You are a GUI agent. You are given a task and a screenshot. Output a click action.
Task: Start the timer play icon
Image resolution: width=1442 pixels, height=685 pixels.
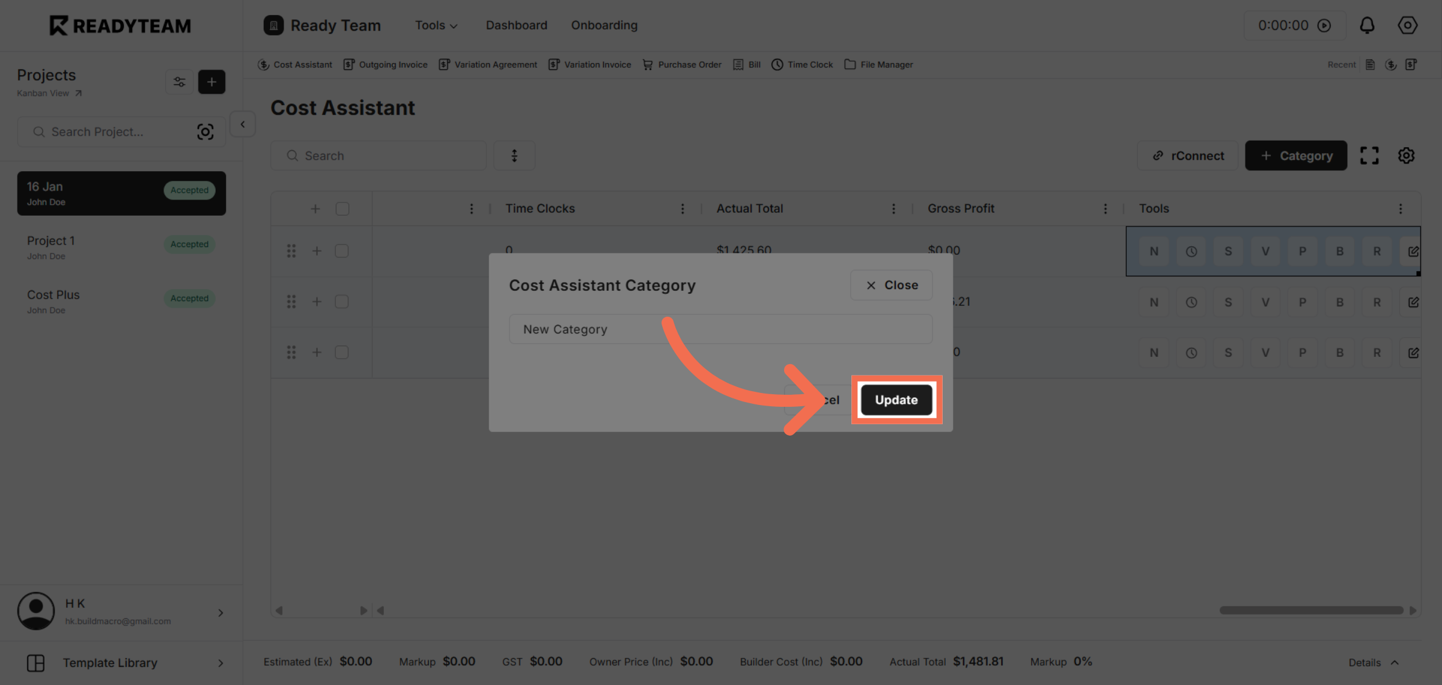coord(1324,25)
